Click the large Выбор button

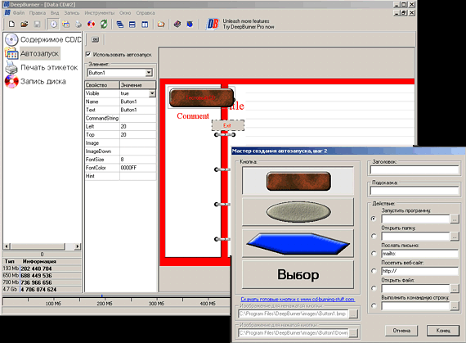(298, 274)
